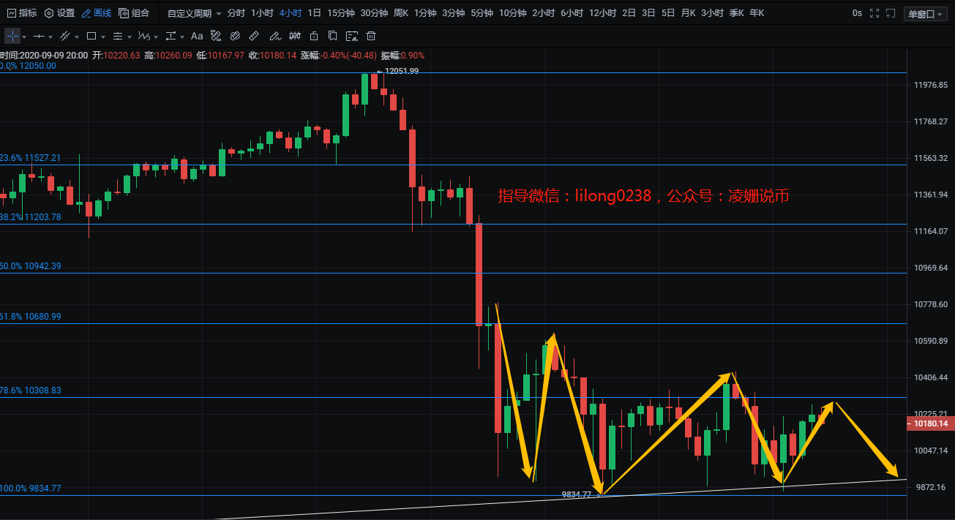
Task: Click the ruler measure tool
Action: click(253, 36)
